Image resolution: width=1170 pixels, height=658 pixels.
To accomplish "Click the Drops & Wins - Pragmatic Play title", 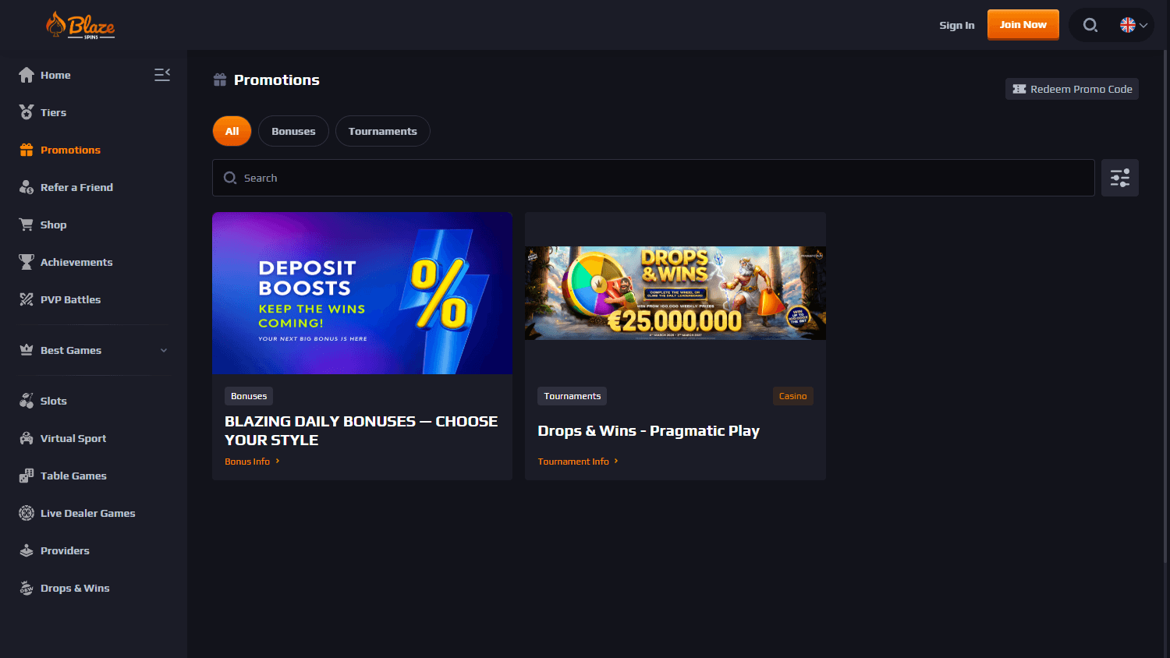I will click(649, 430).
